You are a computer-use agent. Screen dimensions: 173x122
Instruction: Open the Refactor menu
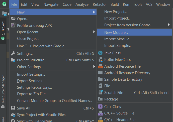100,5
